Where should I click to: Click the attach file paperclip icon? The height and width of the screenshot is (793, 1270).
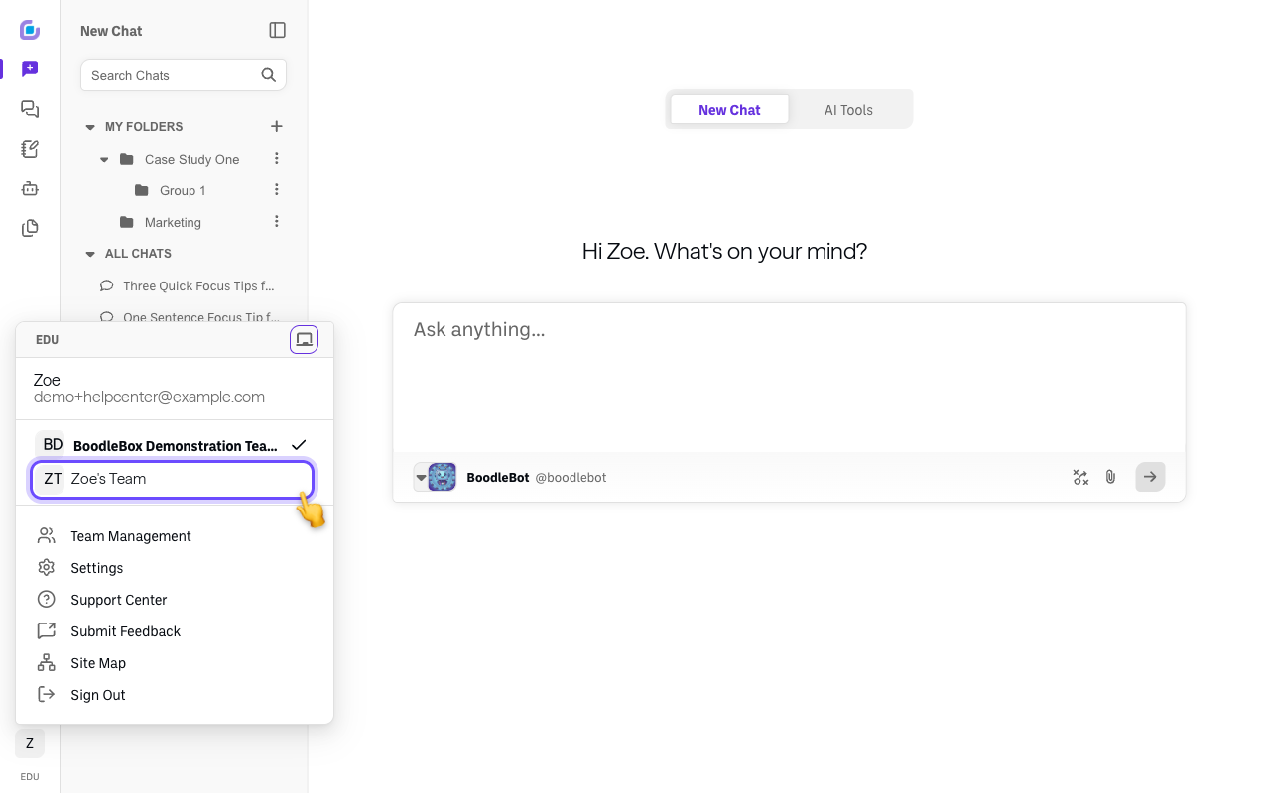tap(1110, 477)
